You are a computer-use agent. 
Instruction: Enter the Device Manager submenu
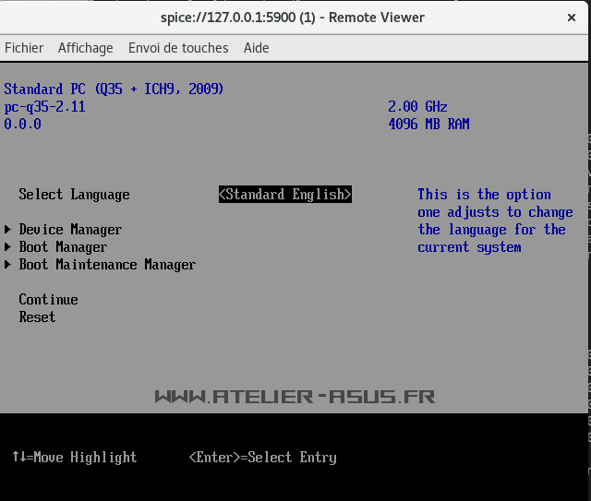[x=70, y=230]
